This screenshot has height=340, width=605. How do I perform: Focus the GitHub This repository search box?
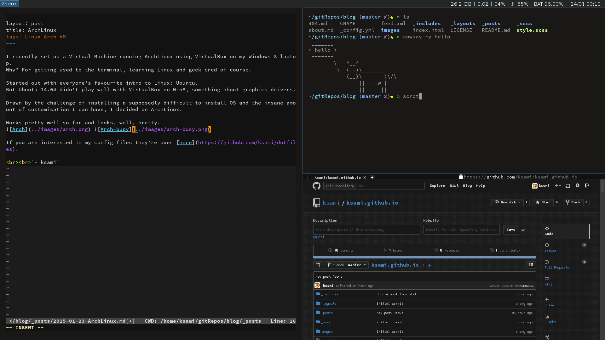tap(374, 186)
